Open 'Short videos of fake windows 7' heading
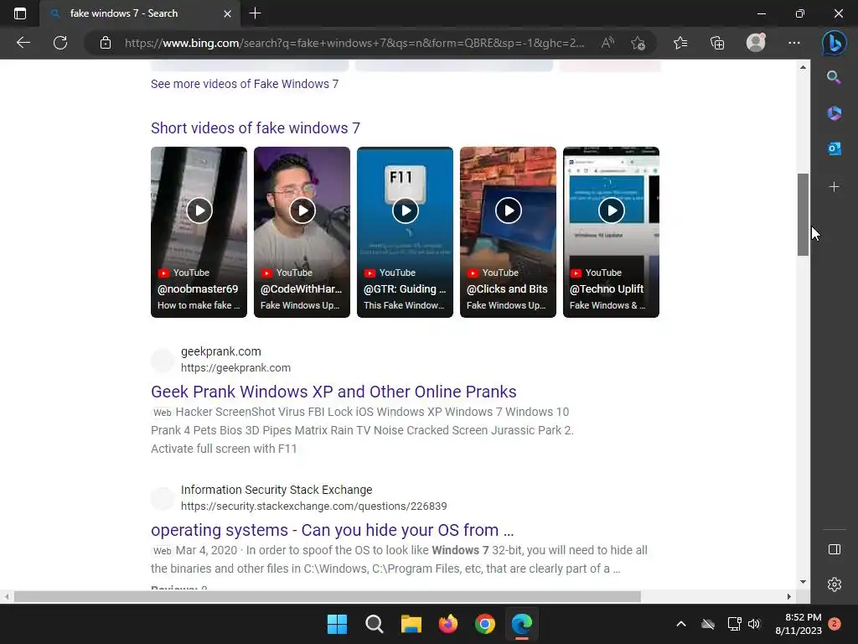The width and height of the screenshot is (858, 644). (256, 128)
